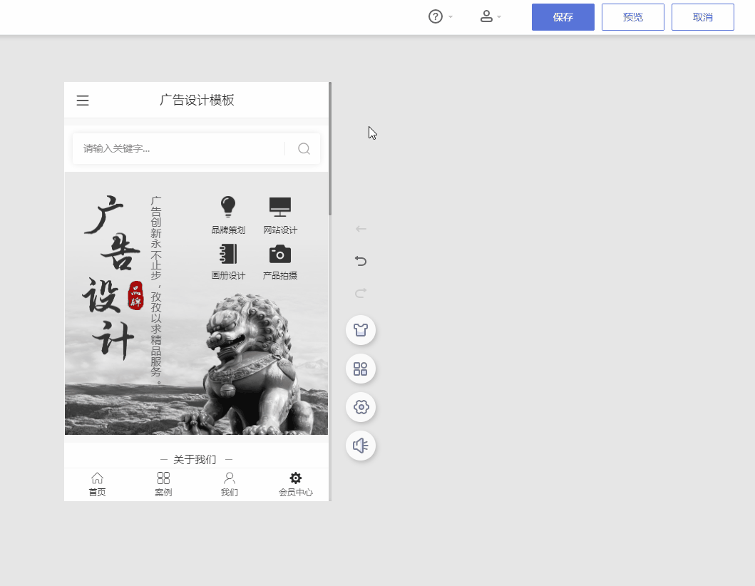The height and width of the screenshot is (586, 755).
Task: Open the megaphone promotion button
Action: point(361,446)
